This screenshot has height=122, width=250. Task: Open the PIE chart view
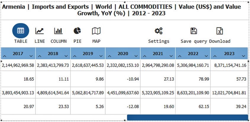[x=77, y=31]
